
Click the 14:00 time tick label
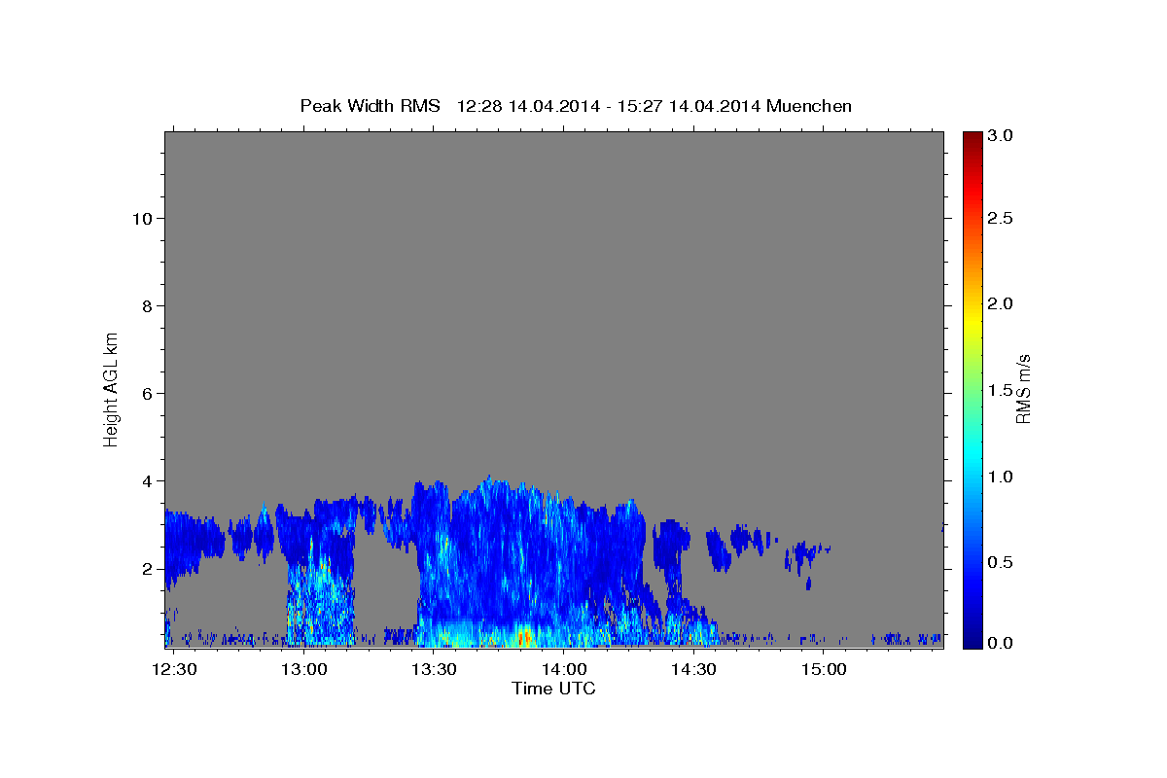[x=564, y=670]
